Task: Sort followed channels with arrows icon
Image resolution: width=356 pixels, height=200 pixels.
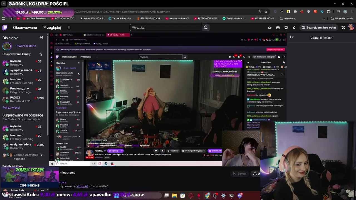Action: click(41, 54)
